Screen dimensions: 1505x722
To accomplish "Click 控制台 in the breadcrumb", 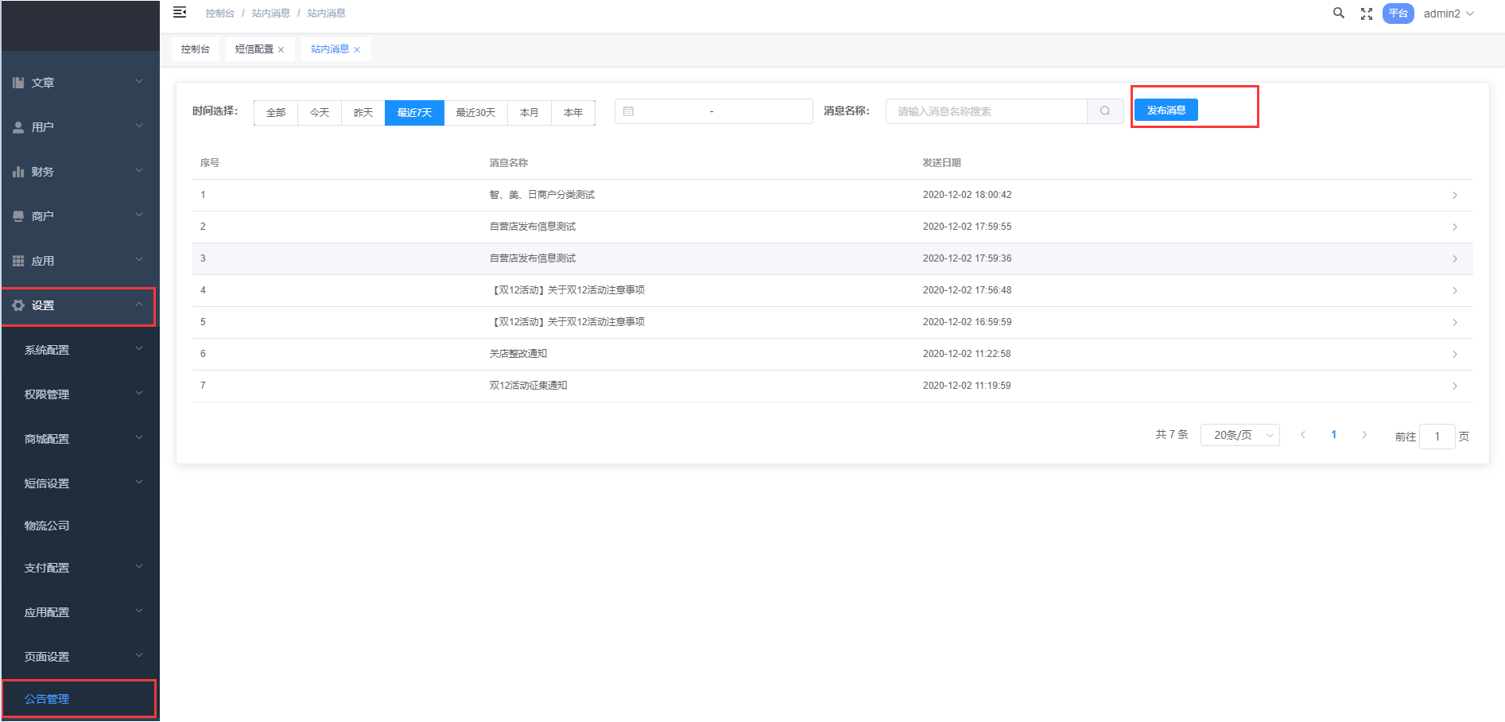I will 219,14.
